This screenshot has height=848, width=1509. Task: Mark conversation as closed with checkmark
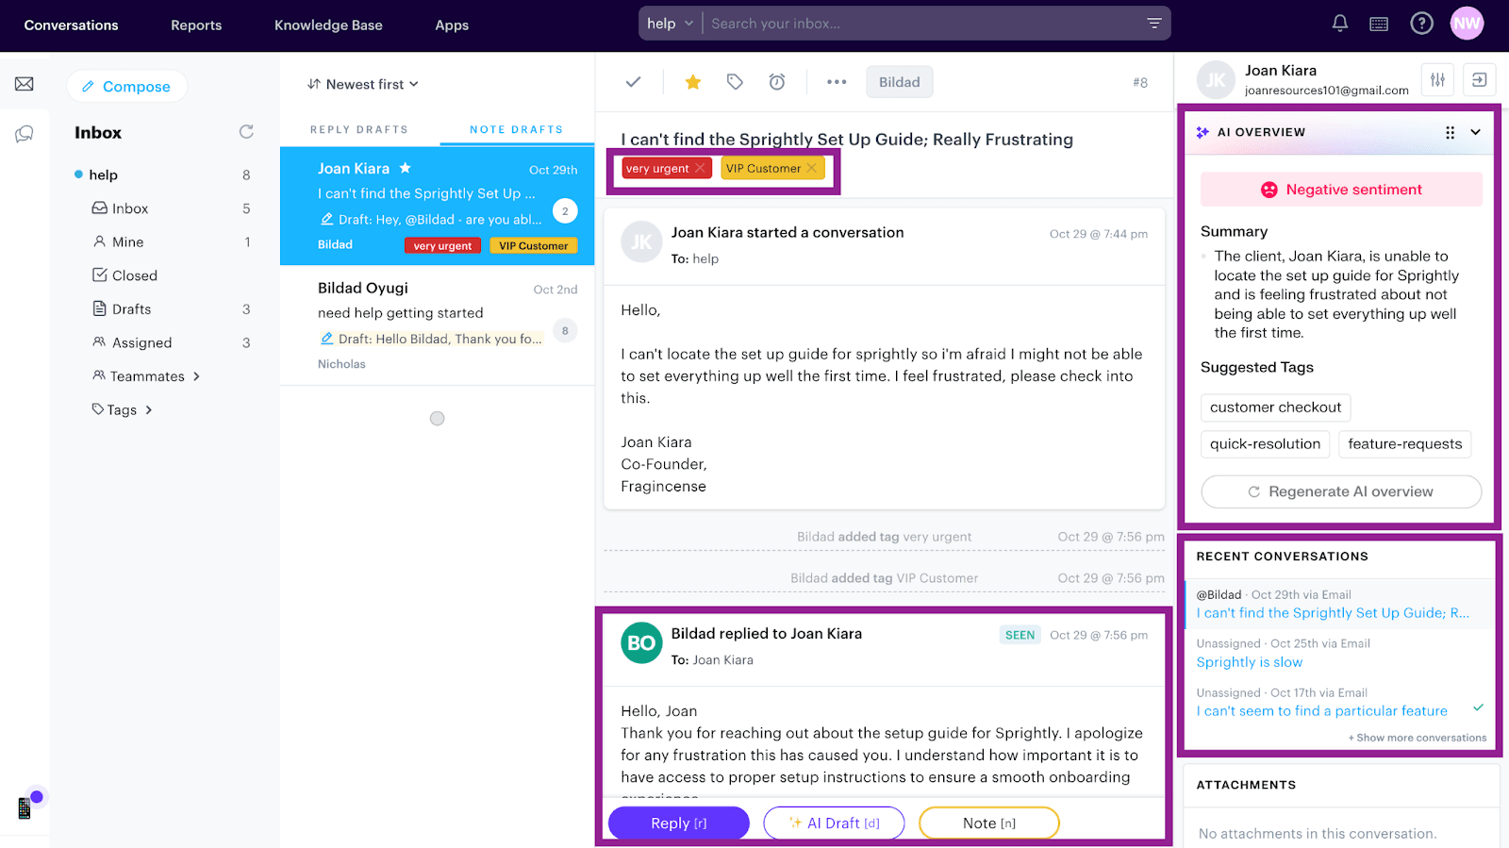(633, 82)
